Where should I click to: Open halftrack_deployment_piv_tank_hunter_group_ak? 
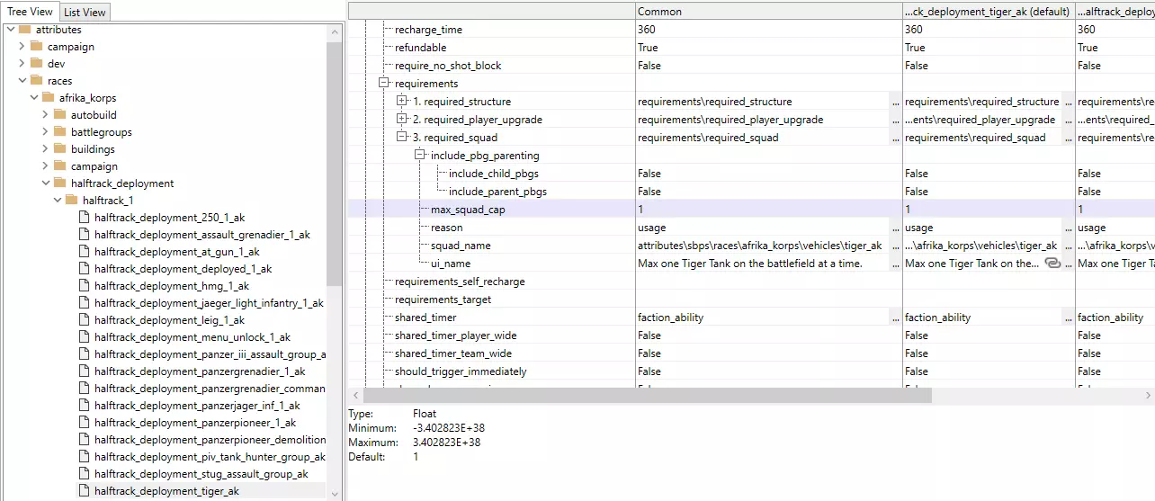[x=209, y=457]
